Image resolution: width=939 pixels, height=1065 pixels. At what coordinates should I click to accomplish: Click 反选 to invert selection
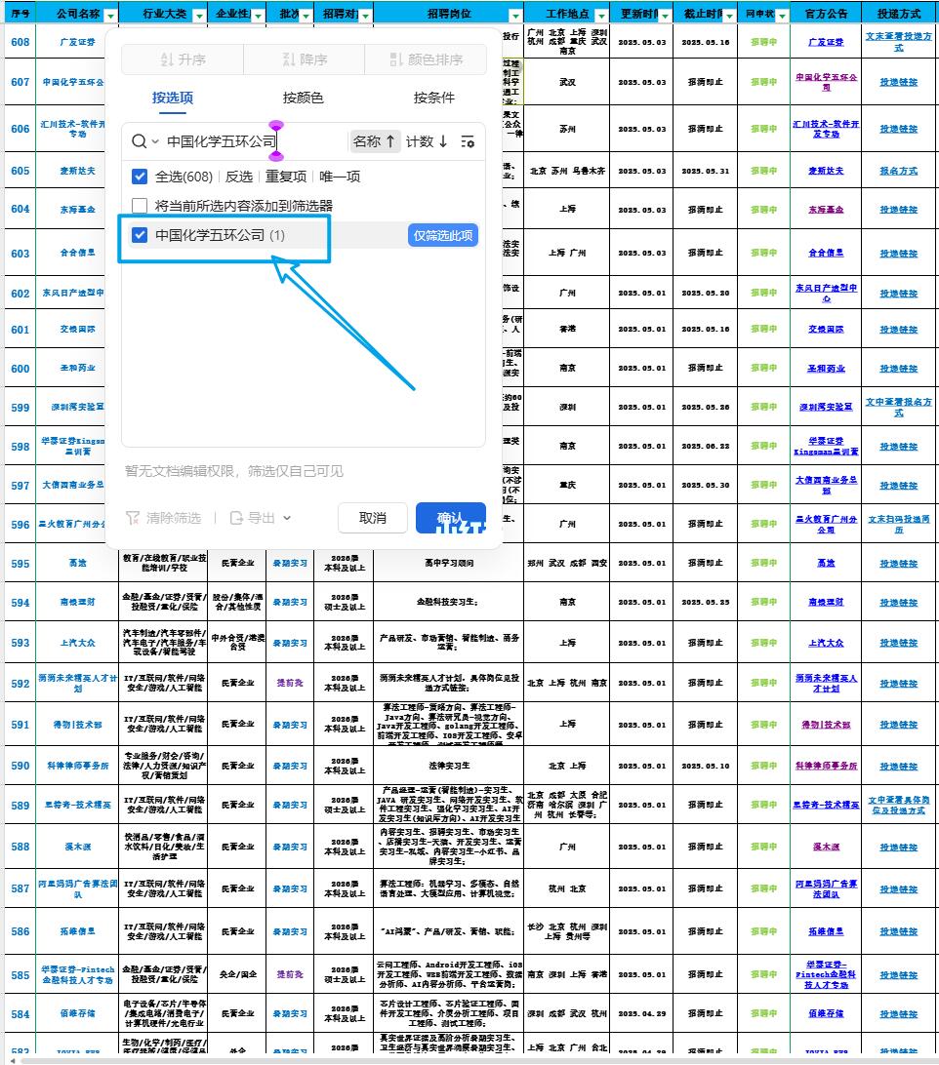239,177
